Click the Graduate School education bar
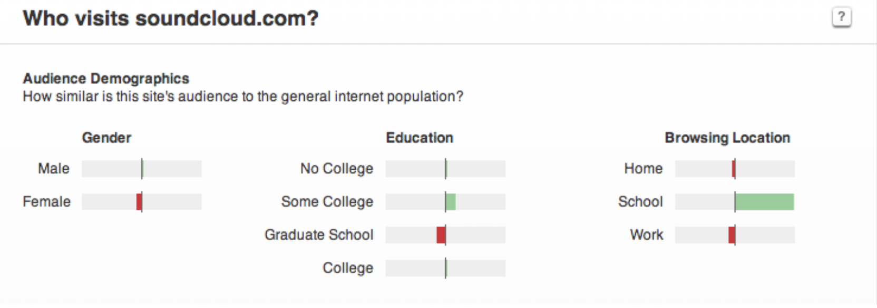Image resolution: width=877 pixels, height=308 pixels. coord(445,235)
